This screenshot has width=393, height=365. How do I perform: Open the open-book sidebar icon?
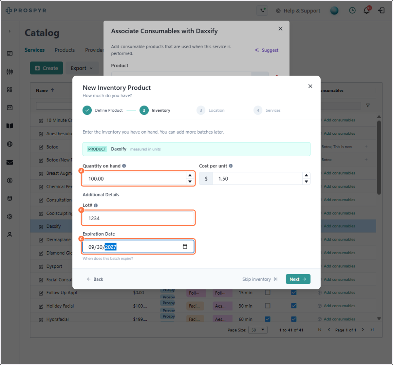(10, 126)
